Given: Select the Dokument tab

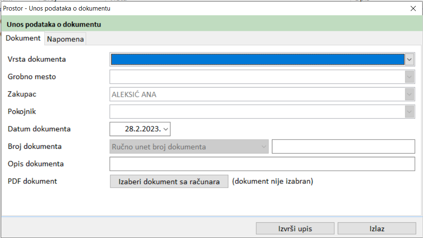Looking at the screenshot, I should point(23,38).
